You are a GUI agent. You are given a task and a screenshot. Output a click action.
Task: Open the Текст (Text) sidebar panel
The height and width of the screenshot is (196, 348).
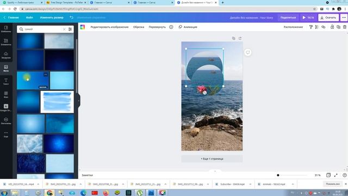coord(6,81)
